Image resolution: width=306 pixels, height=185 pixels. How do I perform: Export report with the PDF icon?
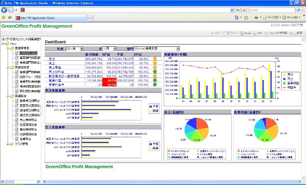coord(255,33)
